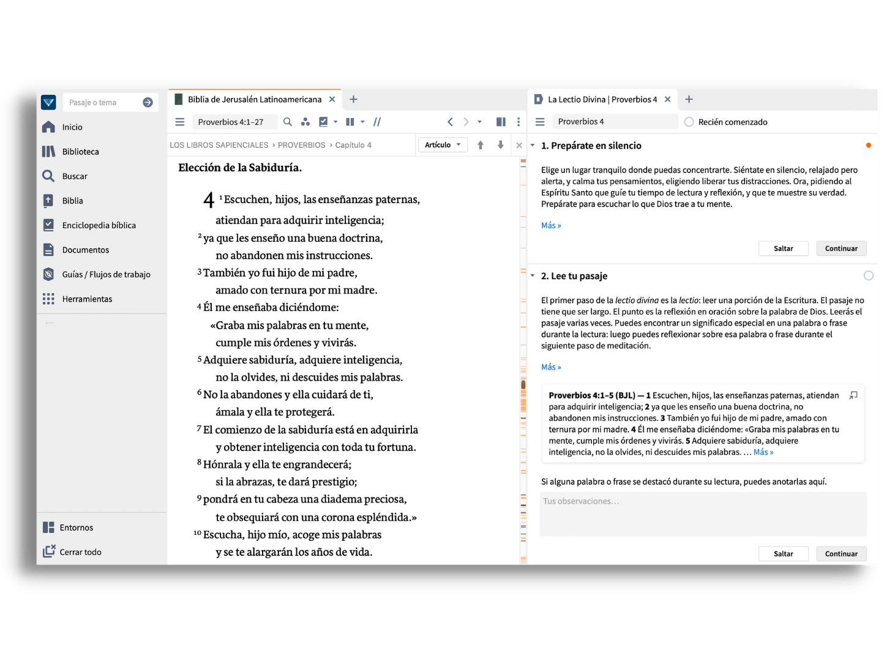The image size is (895, 672).
Task: Open the Bible panel hamburger menu
Action: tap(180, 122)
